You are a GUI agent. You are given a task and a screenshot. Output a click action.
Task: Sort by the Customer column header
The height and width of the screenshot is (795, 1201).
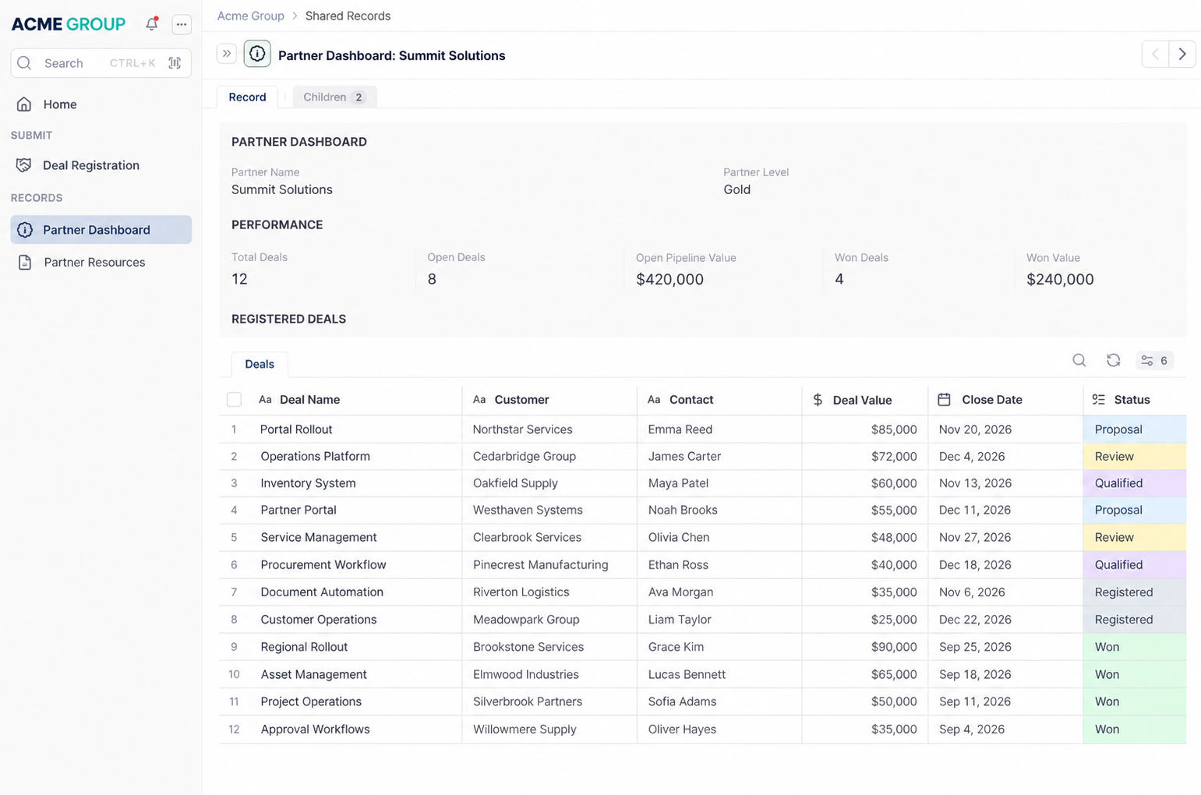tap(521, 400)
